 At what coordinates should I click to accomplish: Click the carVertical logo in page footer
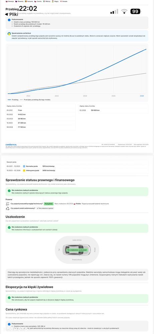click(11, 145)
